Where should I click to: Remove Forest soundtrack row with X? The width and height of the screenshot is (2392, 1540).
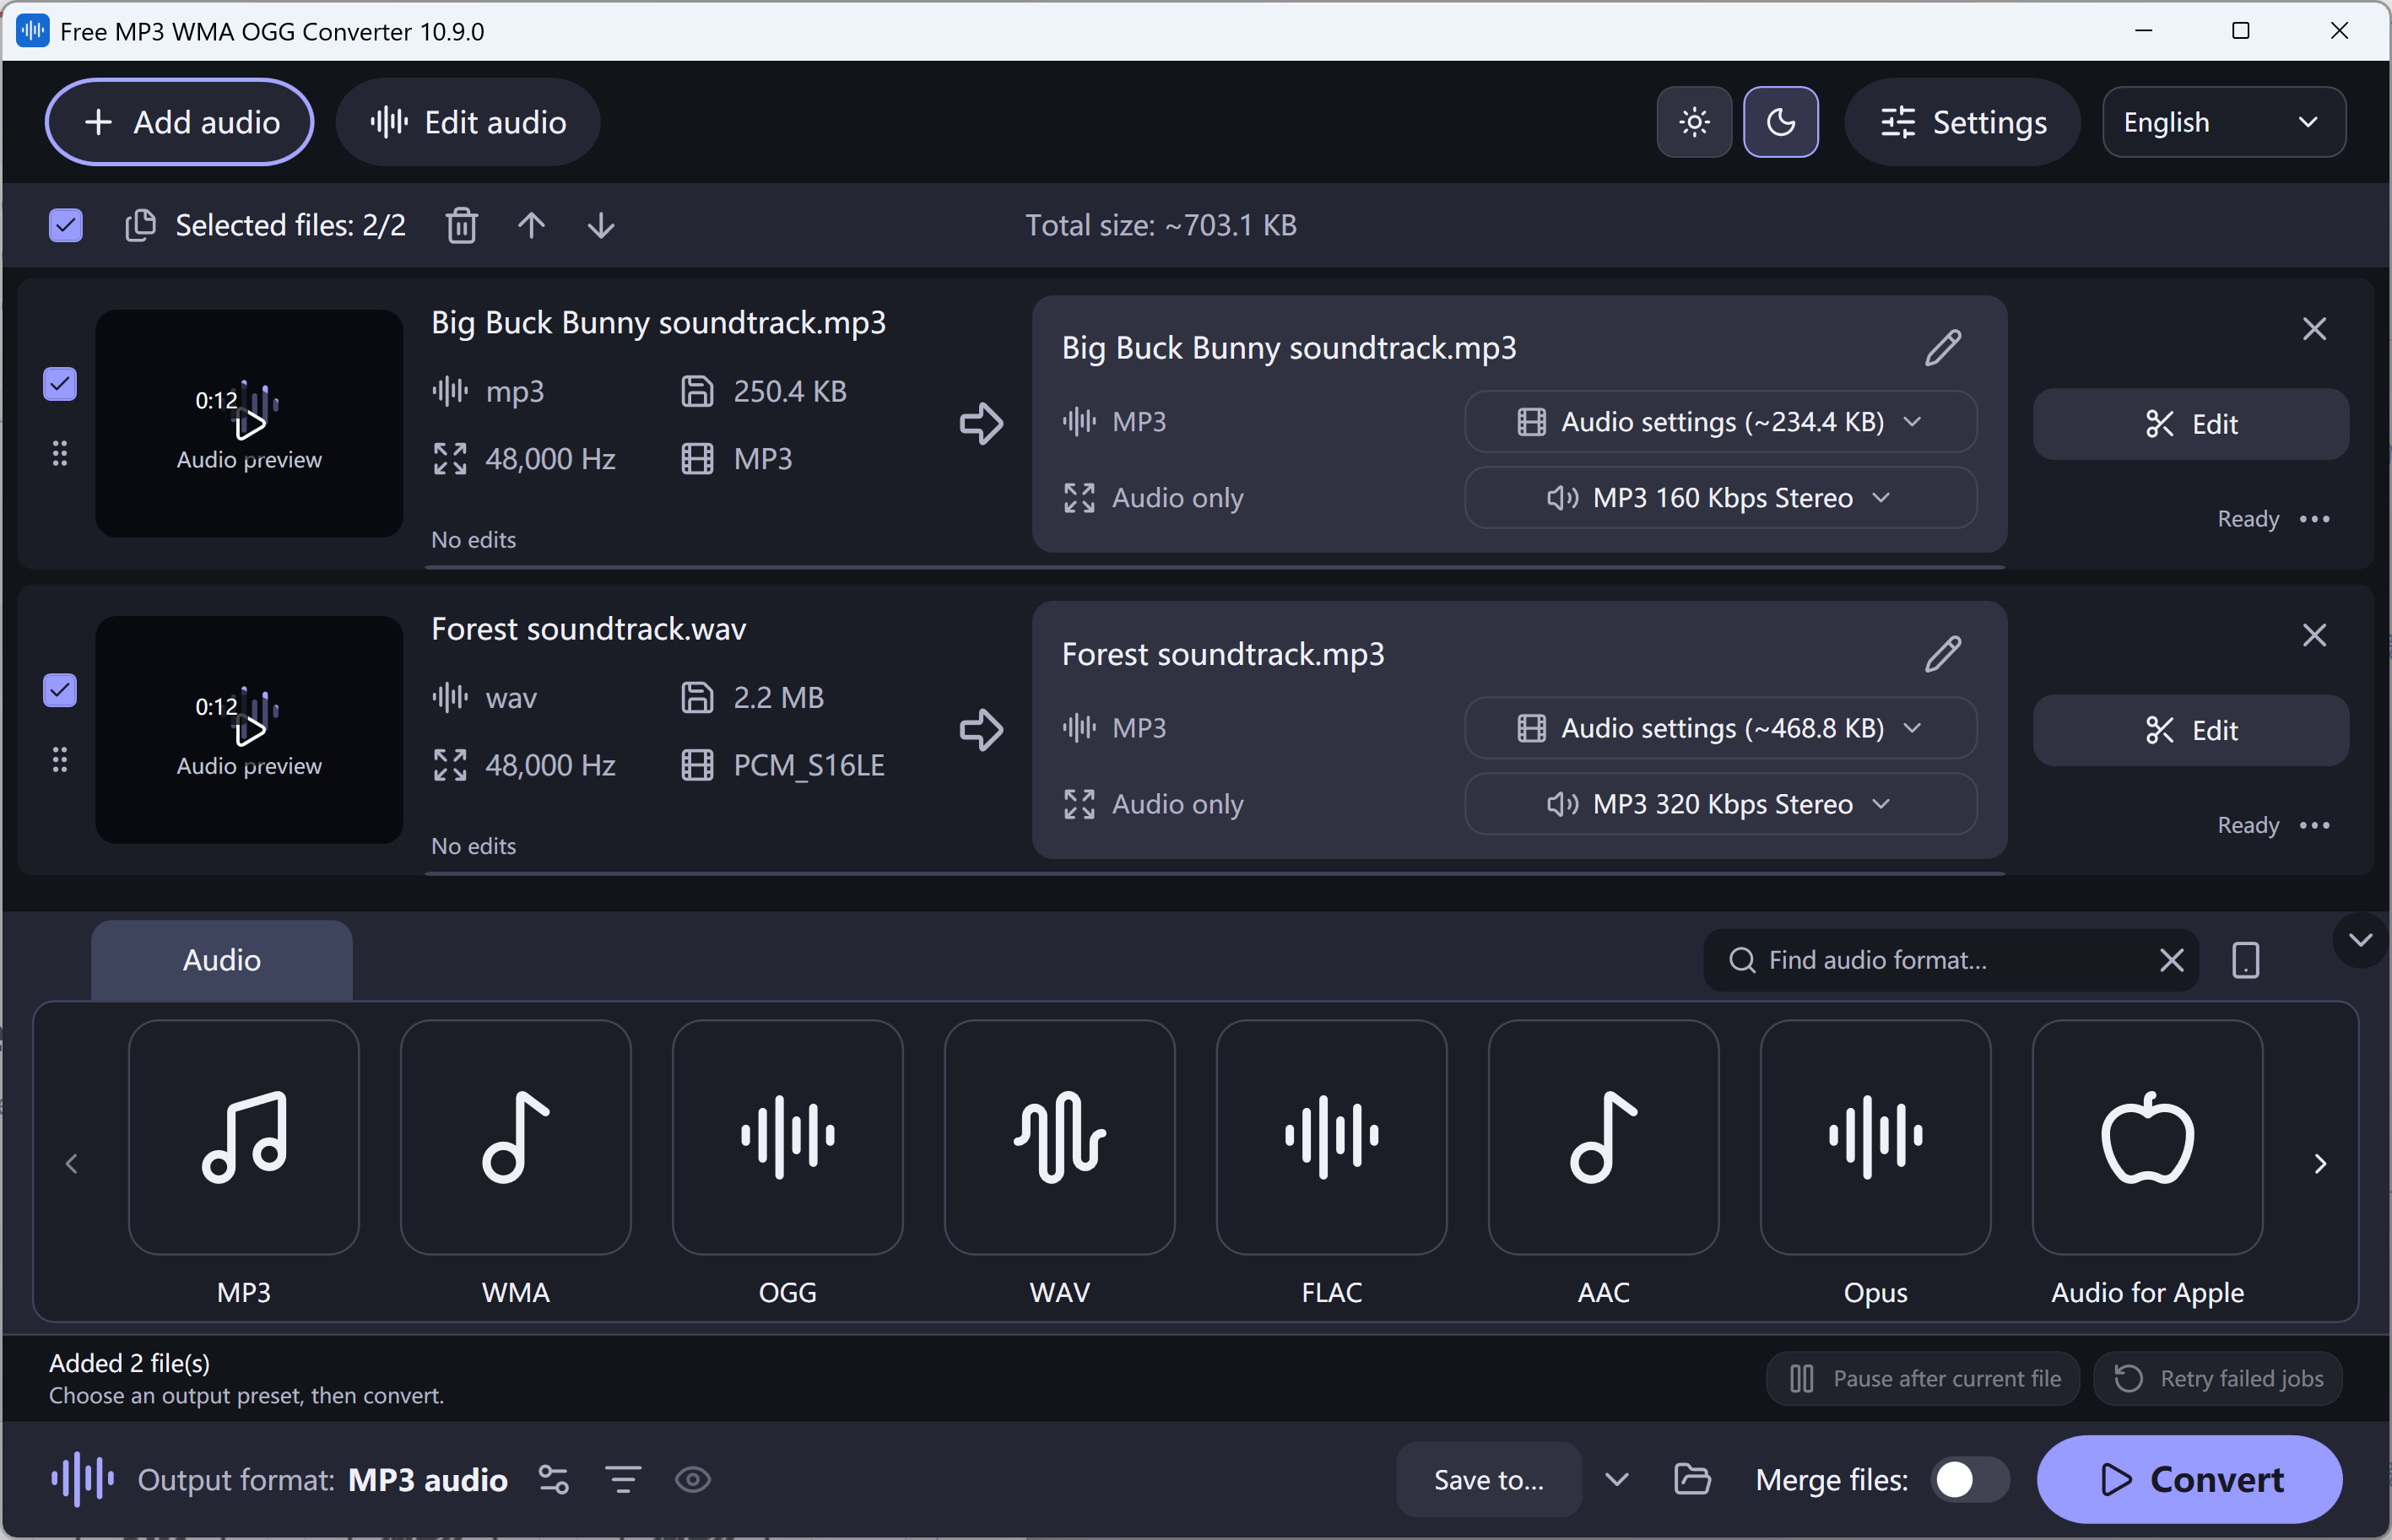(x=2314, y=635)
